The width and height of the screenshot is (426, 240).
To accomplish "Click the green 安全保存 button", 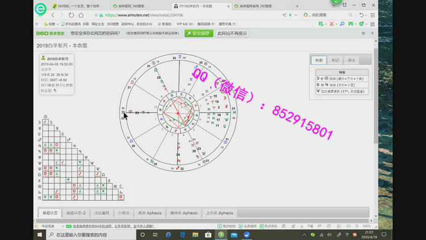I will tap(198, 34).
